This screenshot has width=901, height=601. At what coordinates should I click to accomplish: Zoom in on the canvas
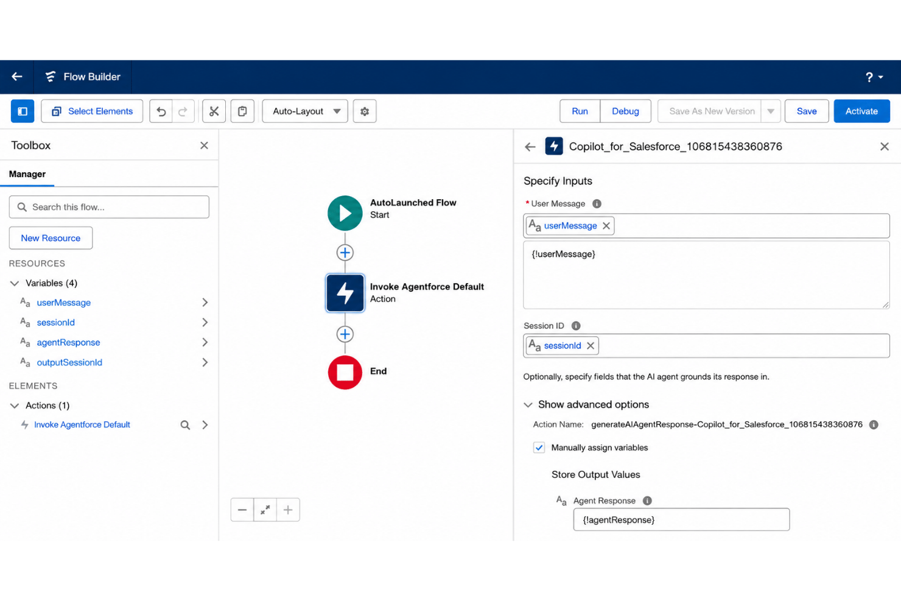tap(288, 510)
